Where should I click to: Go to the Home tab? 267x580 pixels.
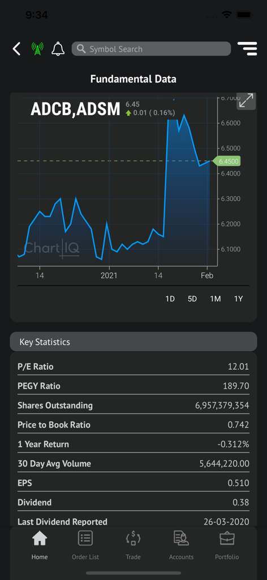click(40, 545)
